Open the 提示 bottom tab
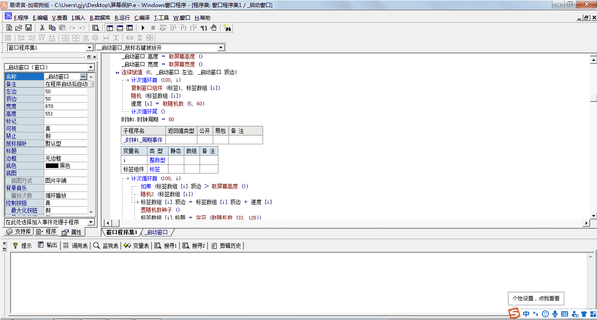Screen dimensions: 597x320 (x=22, y=246)
